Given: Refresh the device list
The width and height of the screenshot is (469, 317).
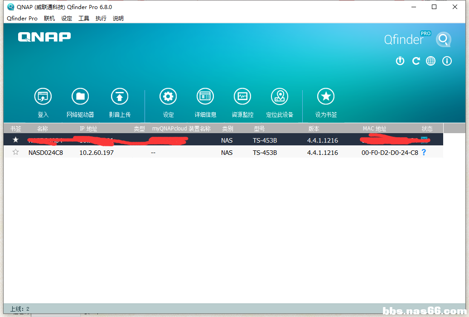Looking at the screenshot, I should point(416,61).
